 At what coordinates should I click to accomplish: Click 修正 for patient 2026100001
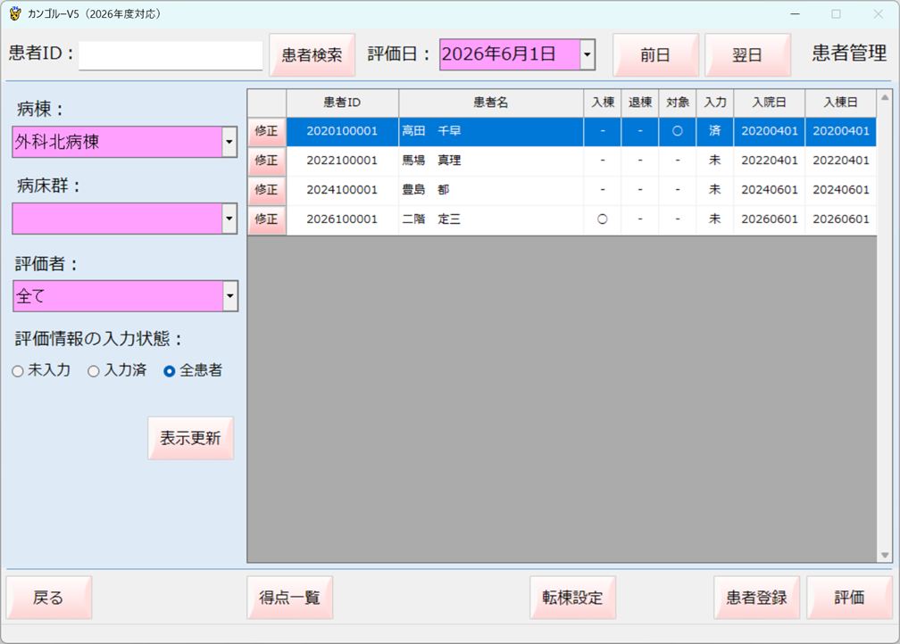pos(267,219)
